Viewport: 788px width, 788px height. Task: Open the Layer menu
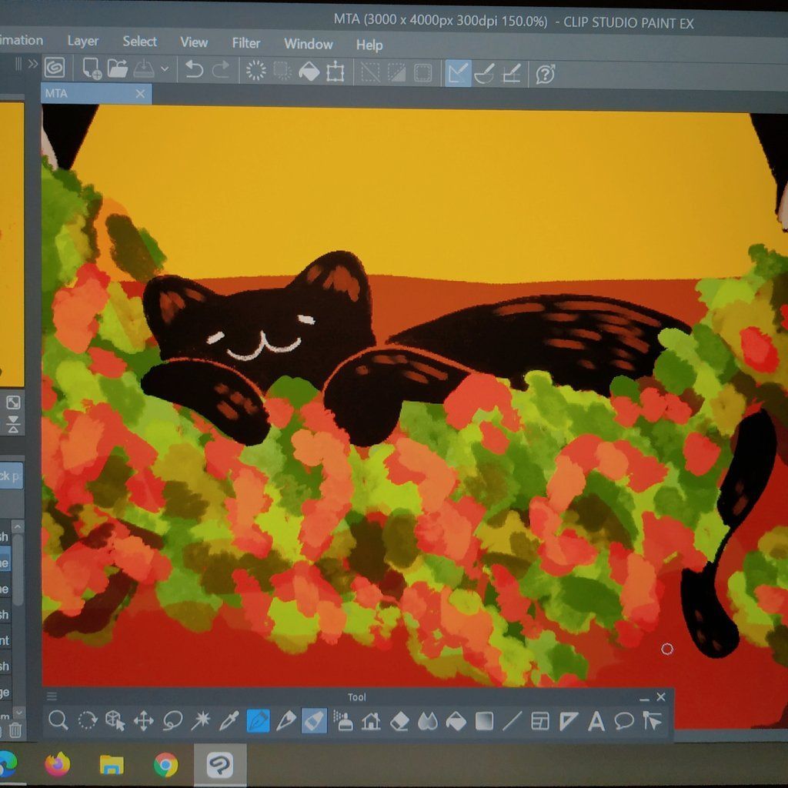point(83,41)
